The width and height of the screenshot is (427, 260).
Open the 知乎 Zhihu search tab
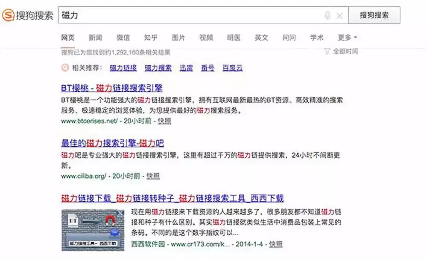[x=150, y=38]
